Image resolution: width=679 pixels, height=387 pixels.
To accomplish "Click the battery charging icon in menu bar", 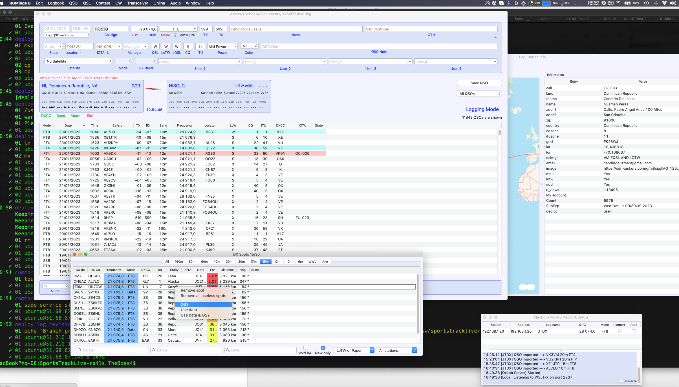I will click(628, 3).
